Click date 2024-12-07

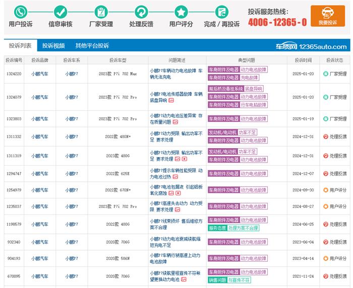pyautogui.click(x=303, y=174)
